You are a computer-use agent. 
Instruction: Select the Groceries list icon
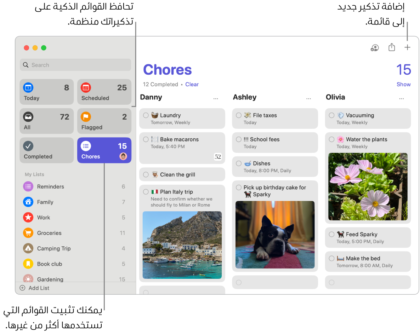pyautogui.click(x=28, y=233)
